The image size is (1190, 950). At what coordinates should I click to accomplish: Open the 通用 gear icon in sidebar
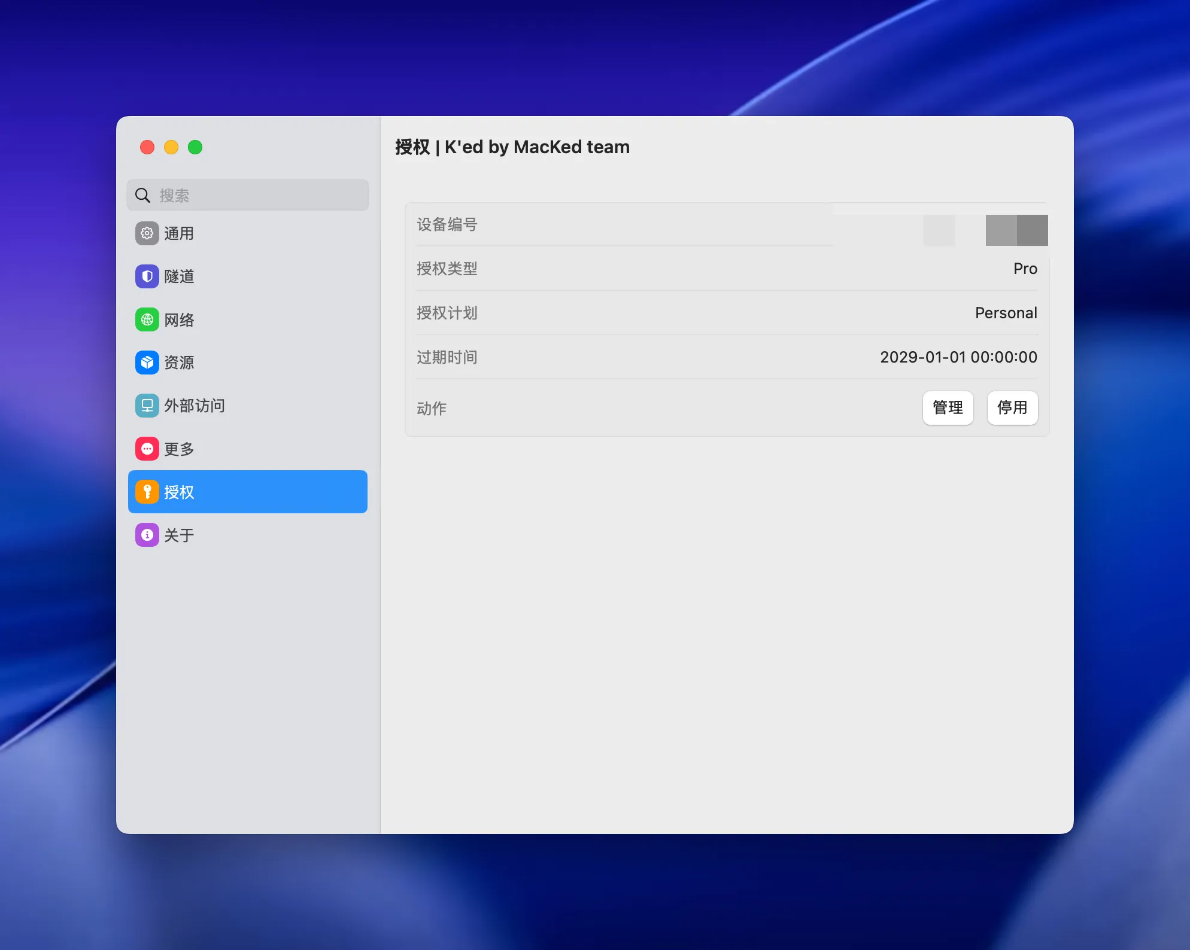coord(147,233)
